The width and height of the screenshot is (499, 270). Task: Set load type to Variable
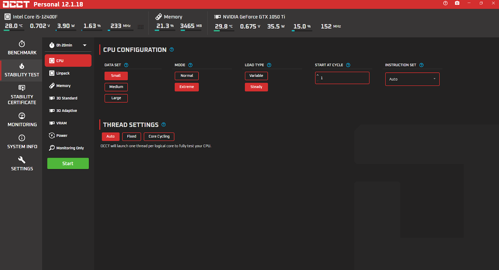click(256, 76)
